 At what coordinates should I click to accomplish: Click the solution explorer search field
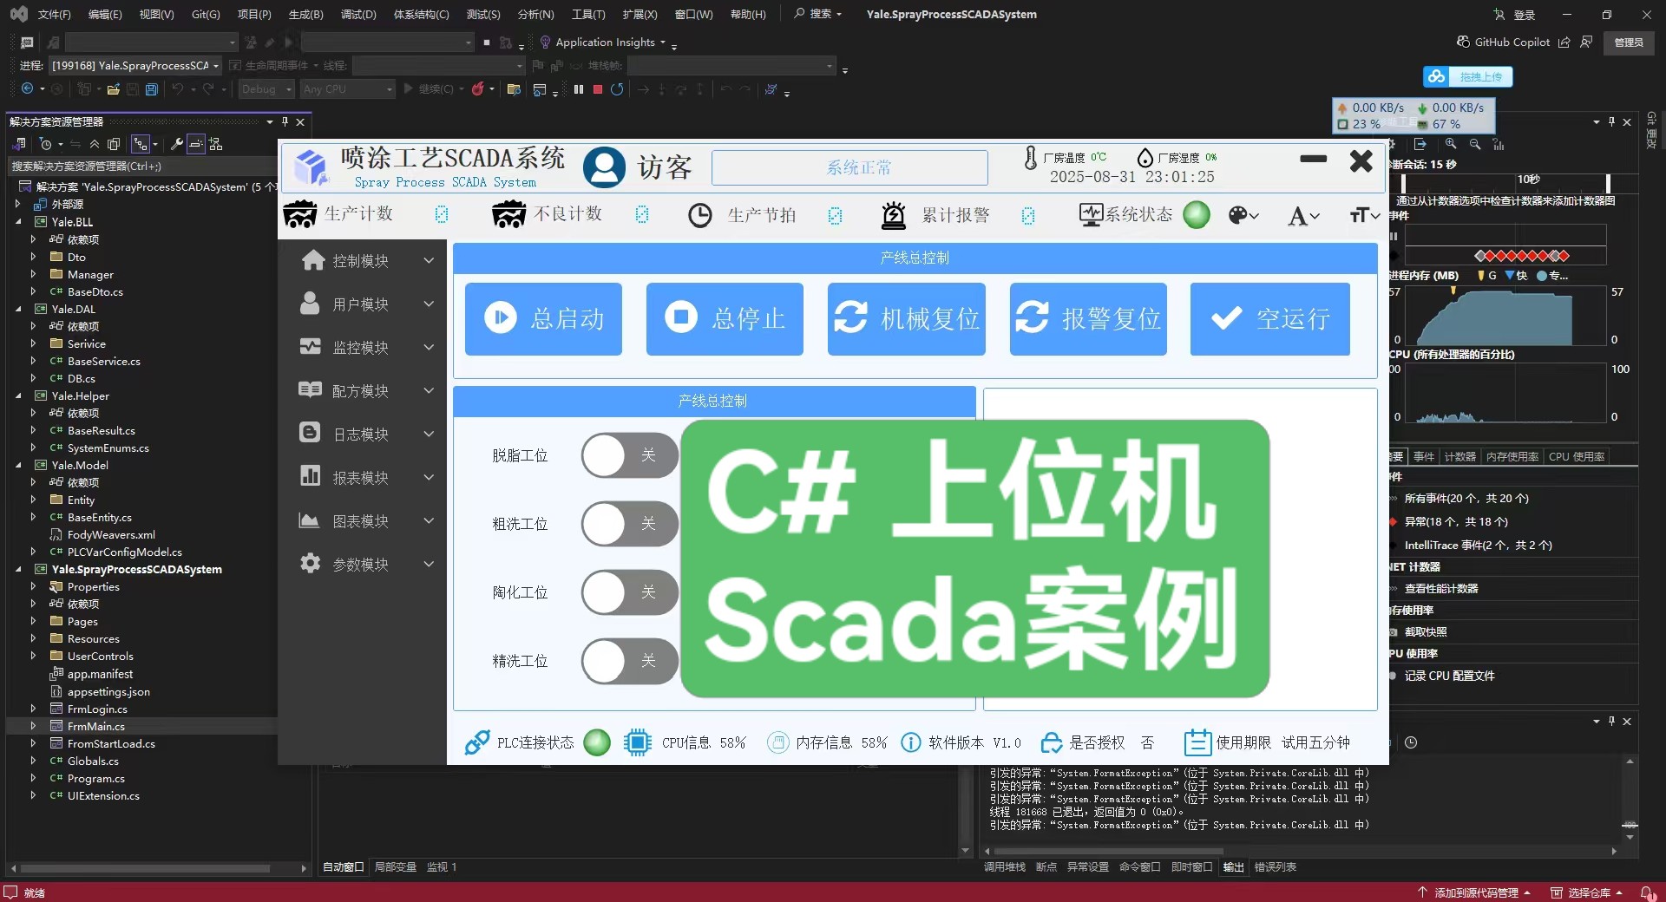pos(139,166)
